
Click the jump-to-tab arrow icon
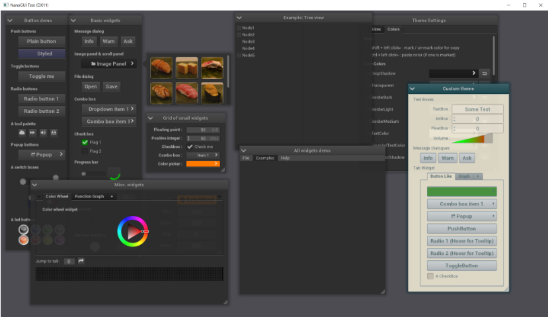pos(81,262)
